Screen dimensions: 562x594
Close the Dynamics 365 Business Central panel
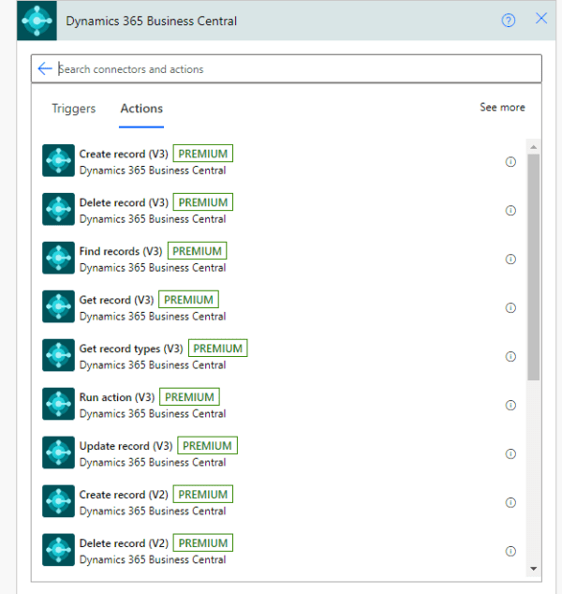tap(540, 19)
